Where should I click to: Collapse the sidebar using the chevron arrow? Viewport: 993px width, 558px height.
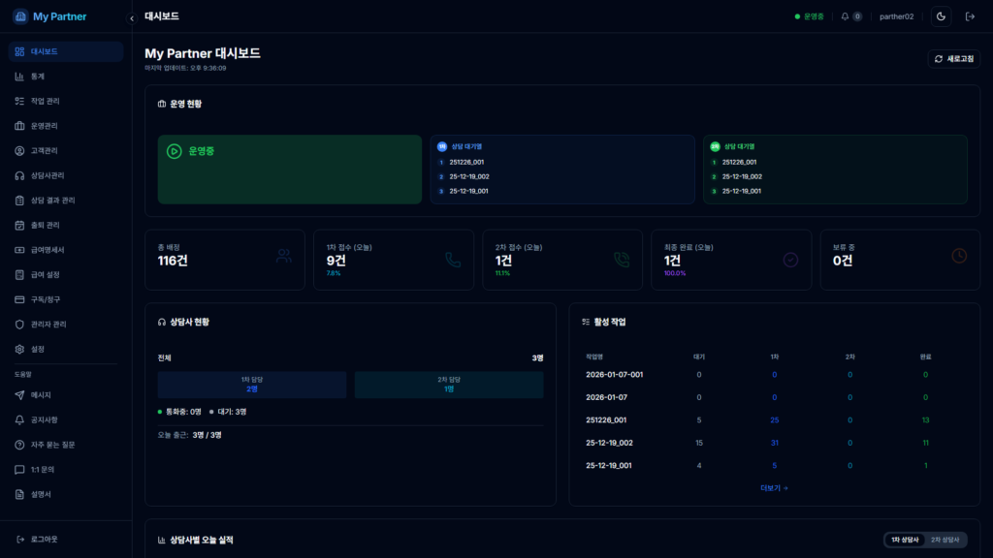132,18
